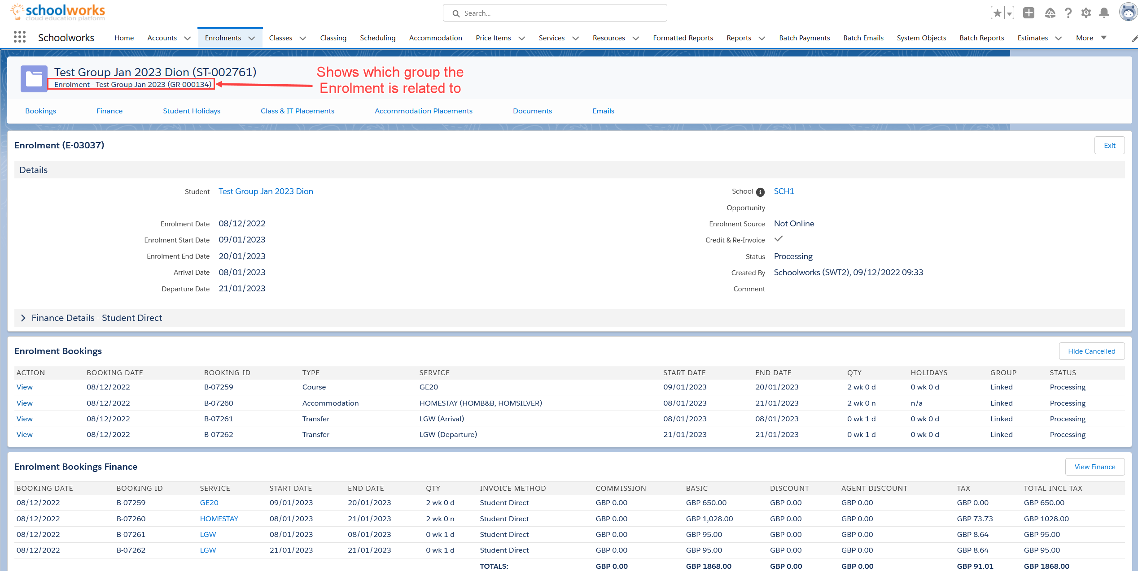Viewport: 1138px width, 571px height.
Task: Click the View Finance button
Action: (x=1094, y=467)
